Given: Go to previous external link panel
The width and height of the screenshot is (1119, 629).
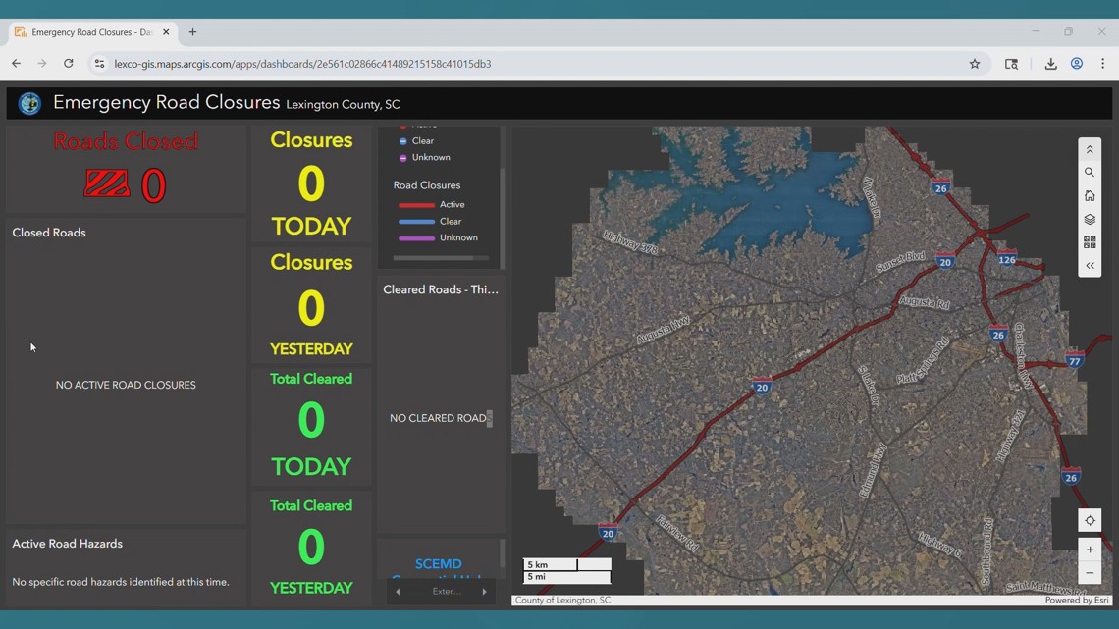Looking at the screenshot, I should (398, 592).
